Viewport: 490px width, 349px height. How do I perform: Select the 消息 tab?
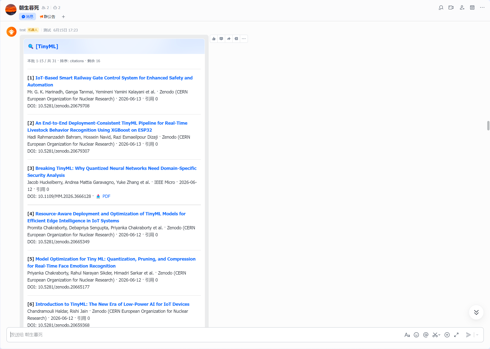27,17
